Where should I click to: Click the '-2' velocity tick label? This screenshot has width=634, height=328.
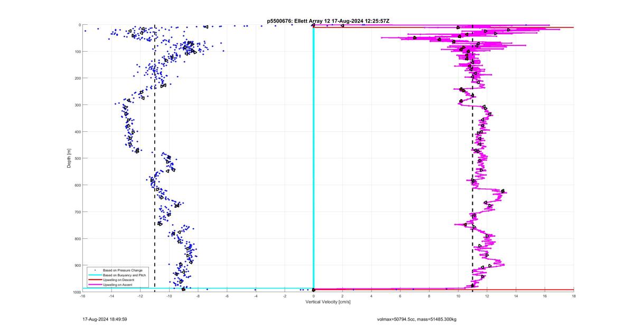pyautogui.click(x=285, y=296)
